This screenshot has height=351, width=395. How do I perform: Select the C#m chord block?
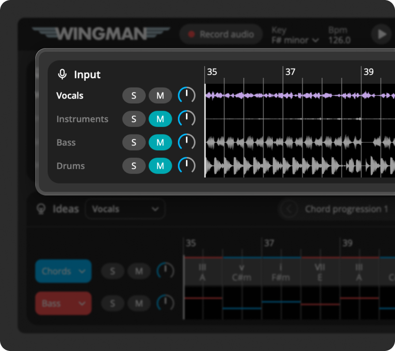coord(242,272)
